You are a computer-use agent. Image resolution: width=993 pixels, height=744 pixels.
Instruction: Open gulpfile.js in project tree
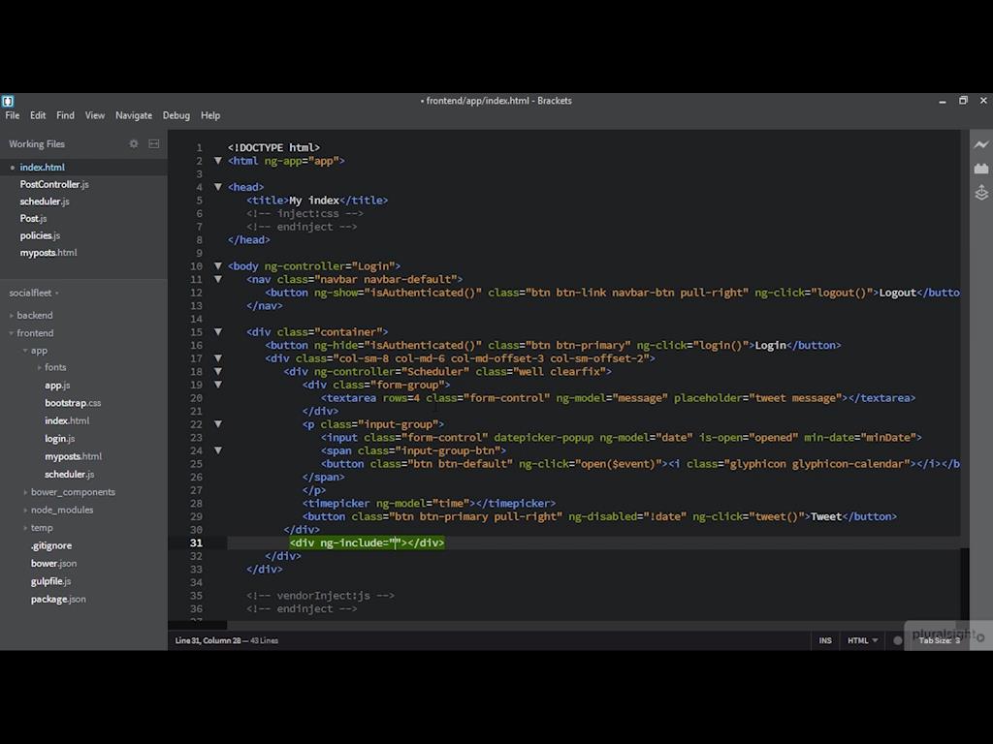tap(50, 581)
